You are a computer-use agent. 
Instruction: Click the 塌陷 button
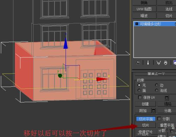(166, 104)
